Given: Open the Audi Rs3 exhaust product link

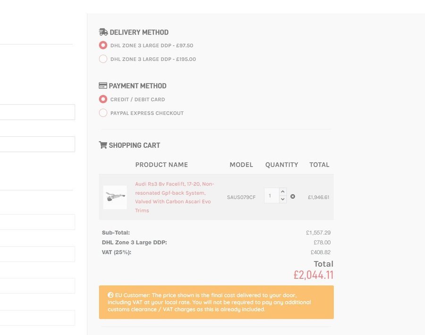Looking at the screenshot, I should [x=175, y=197].
